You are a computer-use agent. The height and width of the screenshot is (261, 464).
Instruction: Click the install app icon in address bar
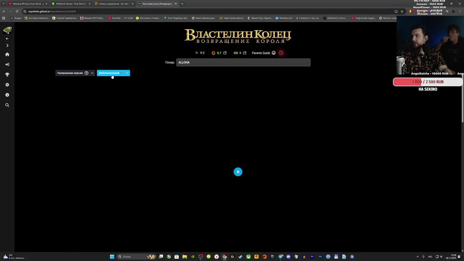(396, 11)
